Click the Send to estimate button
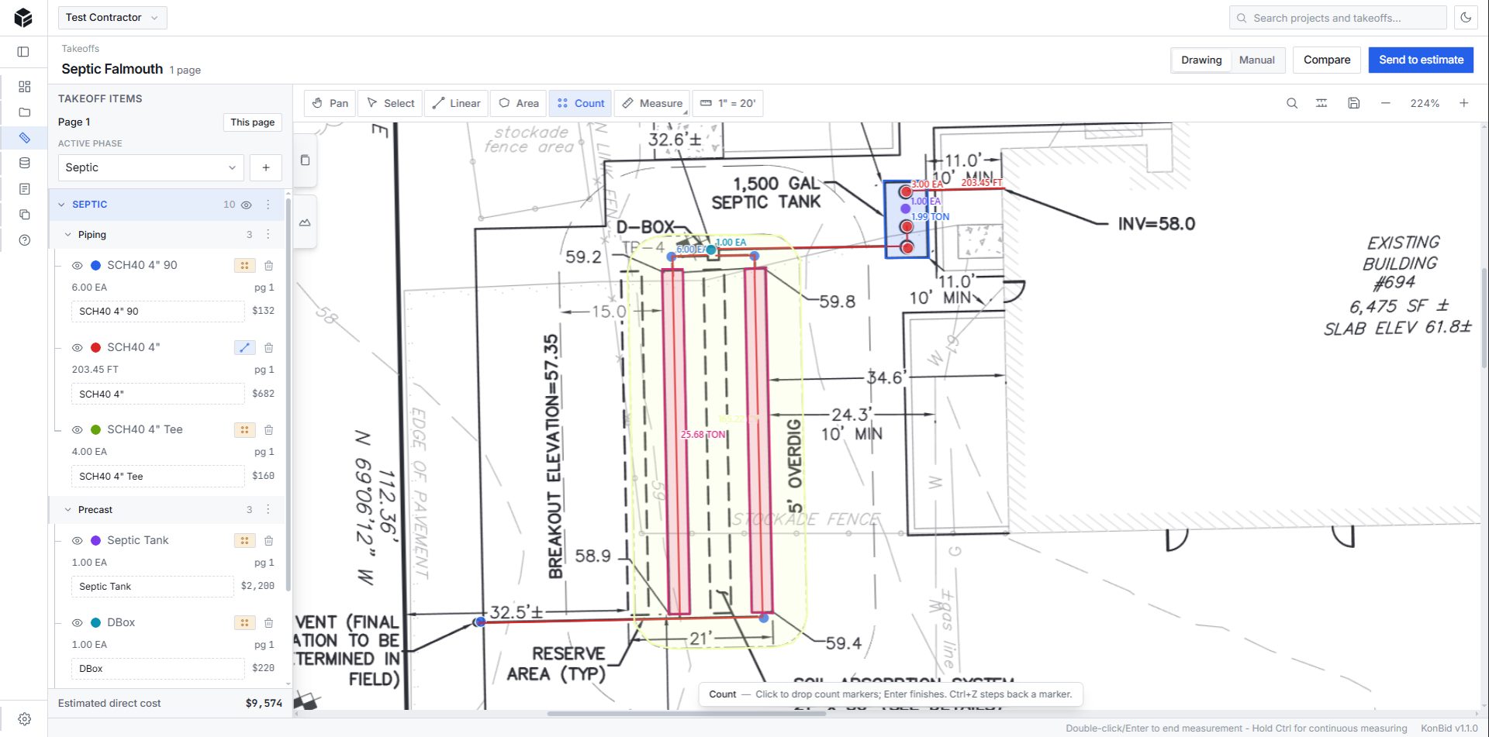The image size is (1489, 737). [1421, 60]
